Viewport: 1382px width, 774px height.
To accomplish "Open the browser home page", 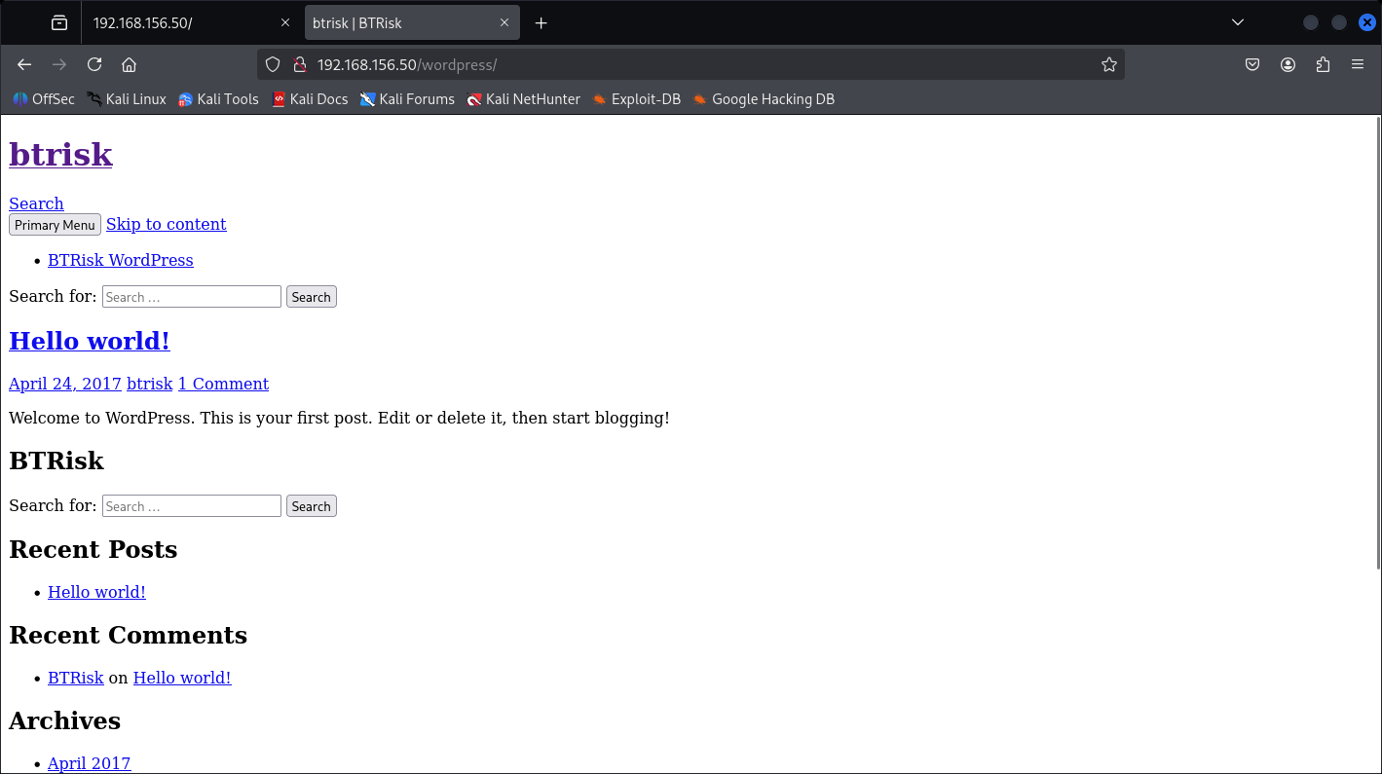I will coord(129,64).
